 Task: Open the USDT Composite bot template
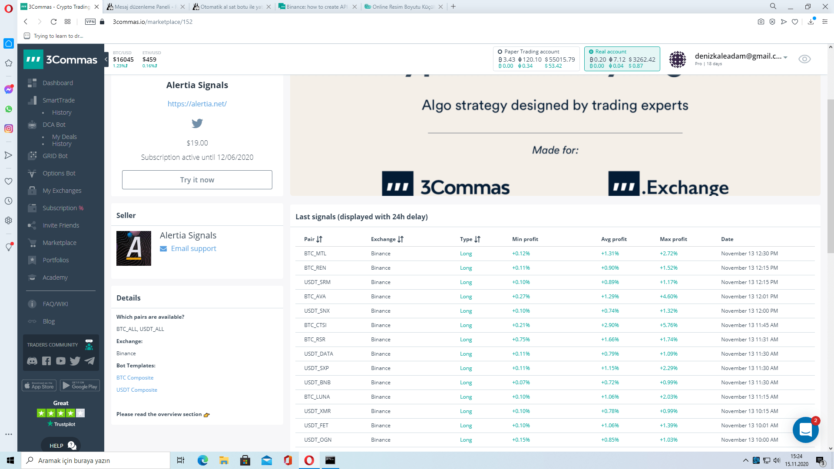pyautogui.click(x=137, y=390)
